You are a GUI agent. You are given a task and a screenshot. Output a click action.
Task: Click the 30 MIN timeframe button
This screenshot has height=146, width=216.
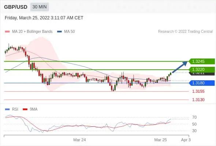40,7
